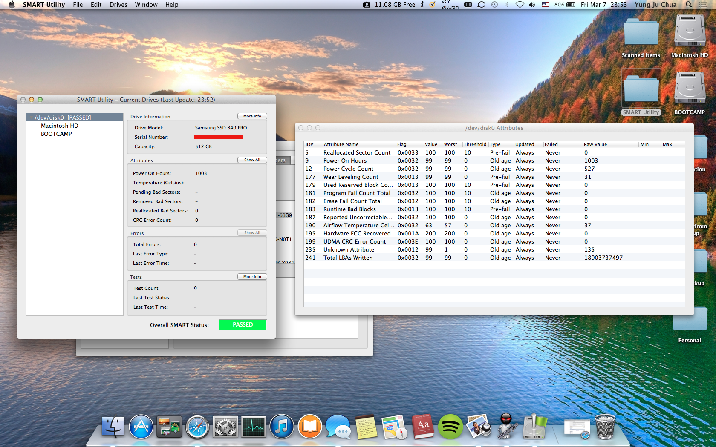The width and height of the screenshot is (716, 447).
Task: Open Finder from the dock
Action: pos(113,427)
